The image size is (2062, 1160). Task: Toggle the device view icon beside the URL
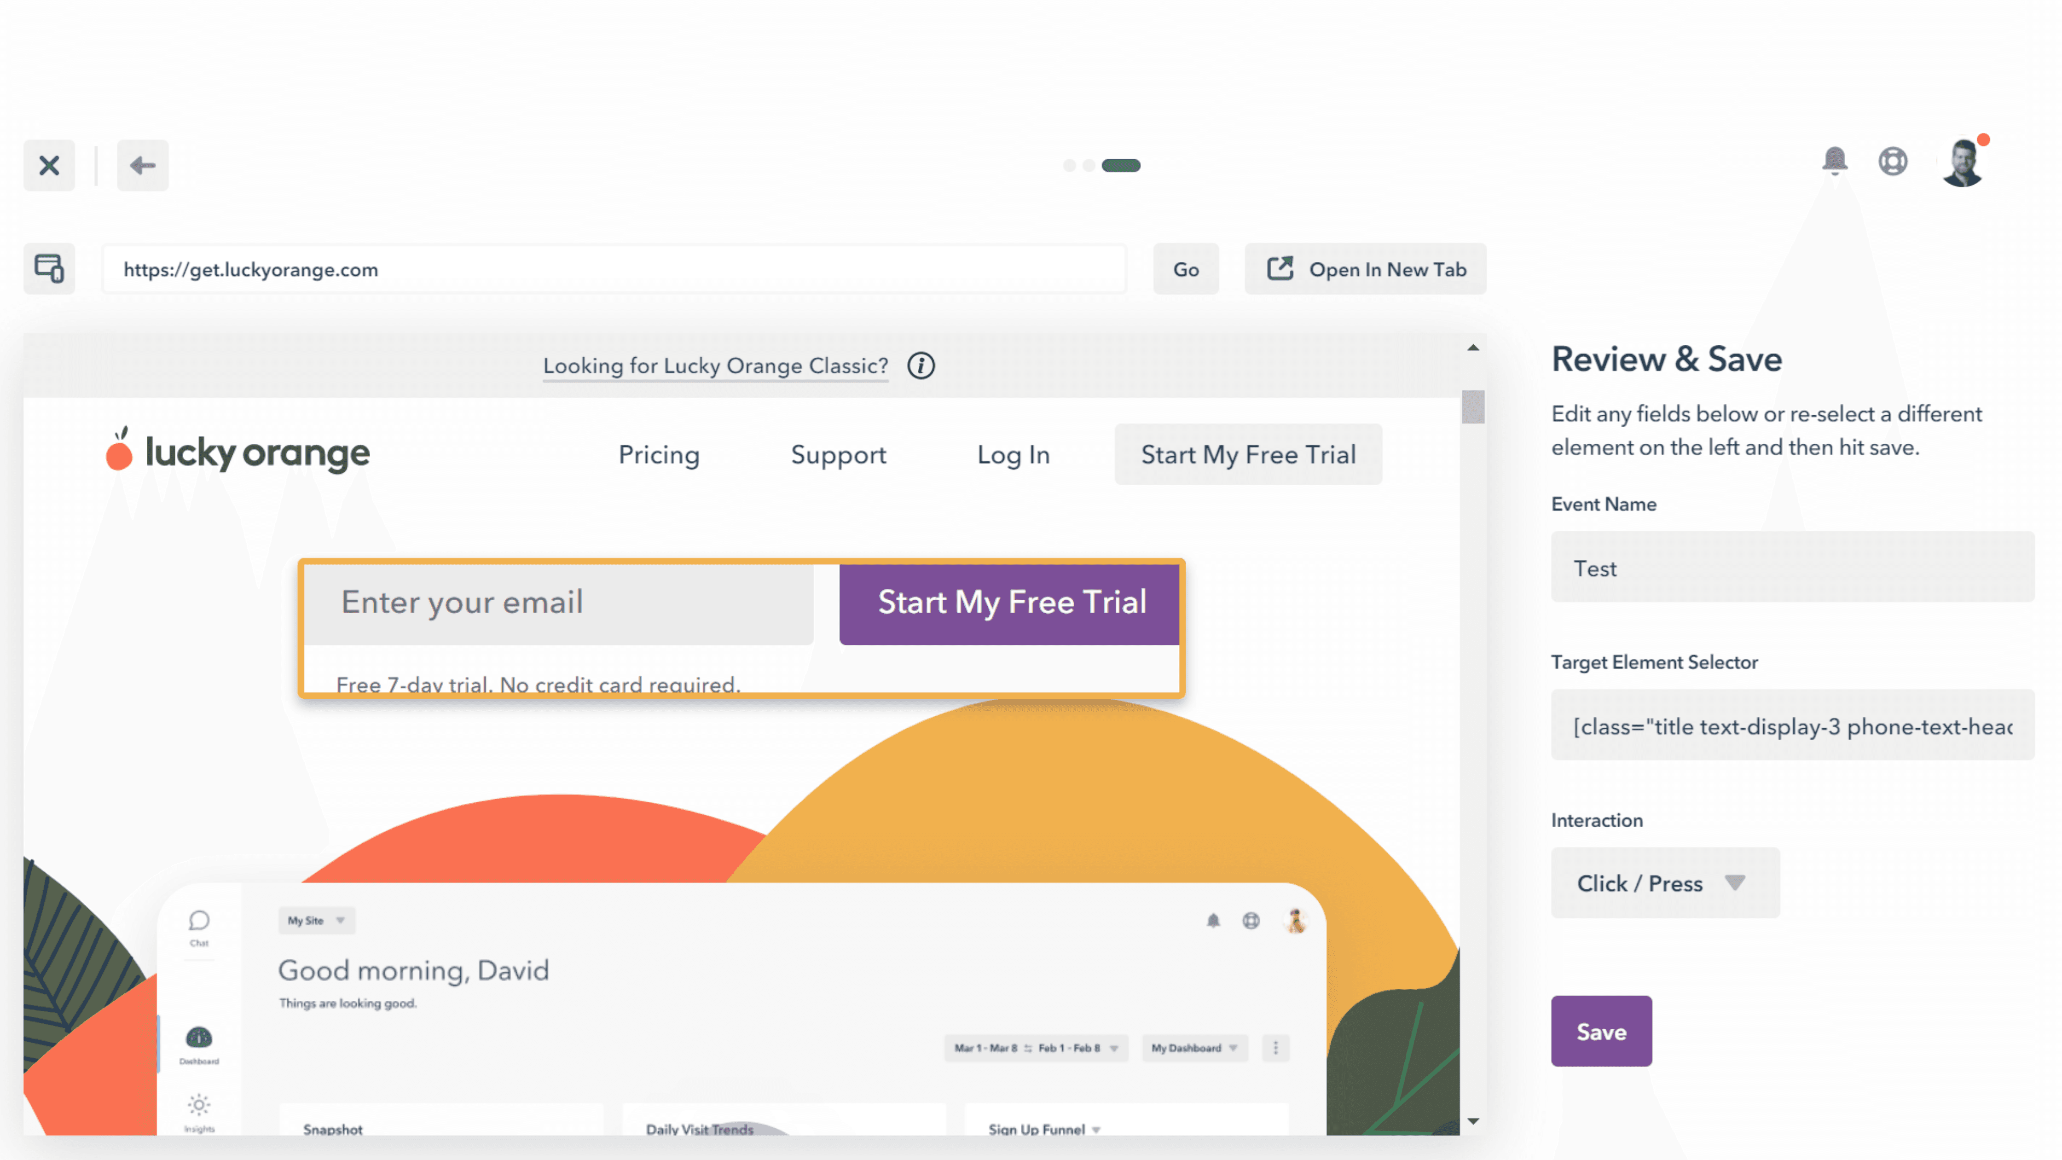[x=49, y=268]
